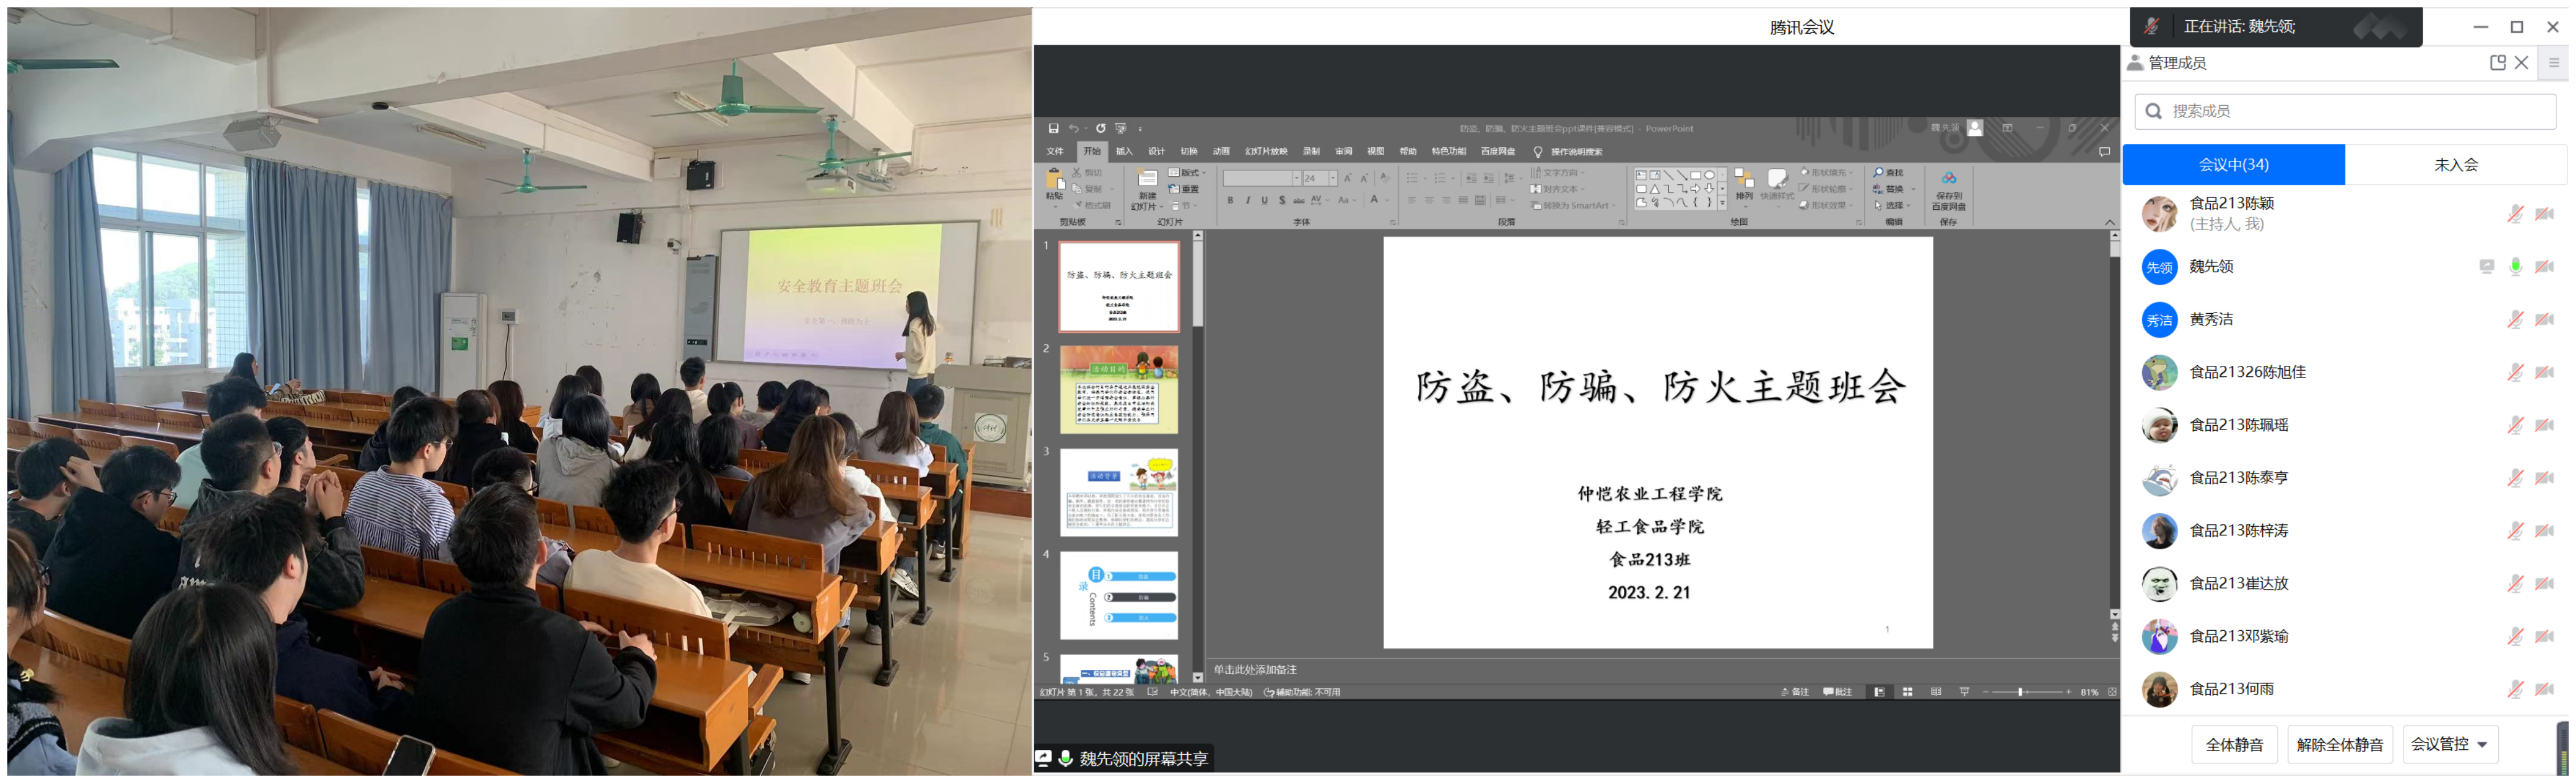This screenshot has width=2576, height=783.
Task: Click the 全体静音 button
Action: coord(2234,744)
